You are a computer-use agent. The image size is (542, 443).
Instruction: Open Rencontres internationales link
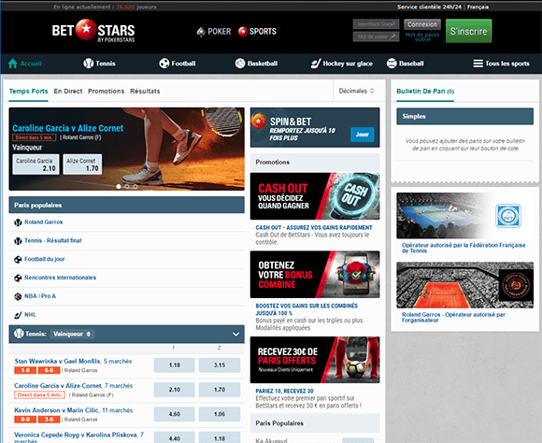(61, 278)
